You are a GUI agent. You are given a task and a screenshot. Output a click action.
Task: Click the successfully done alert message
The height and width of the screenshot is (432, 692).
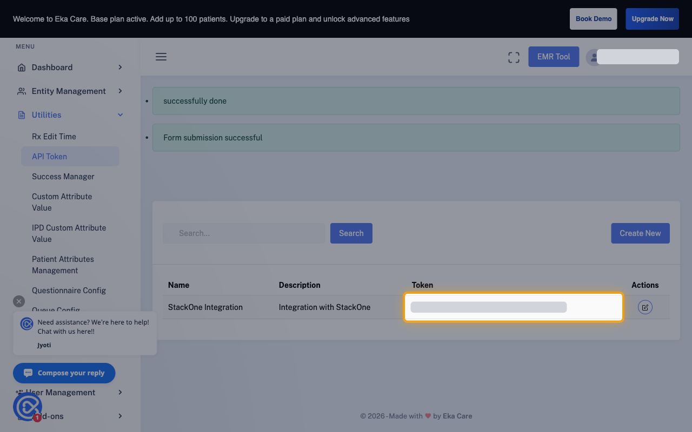(416, 101)
